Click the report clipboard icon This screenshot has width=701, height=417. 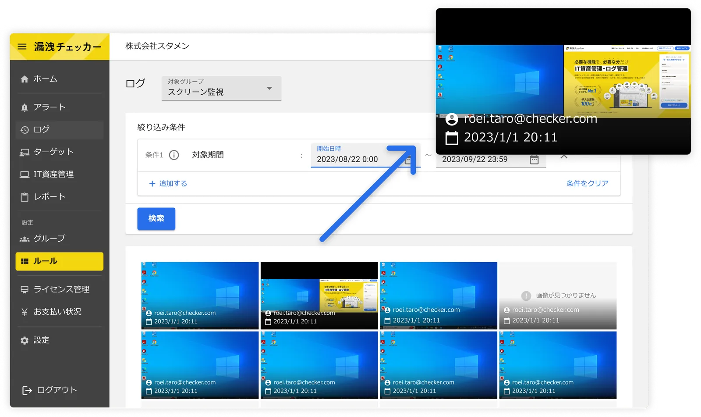25,197
